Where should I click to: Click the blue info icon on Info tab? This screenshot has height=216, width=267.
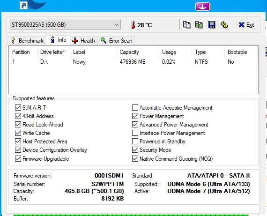tap(52, 40)
